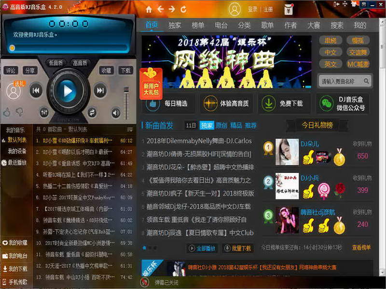Select the 推荐 filter in 新曲首发
The image size is (386, 289).
tap(251, 126)
